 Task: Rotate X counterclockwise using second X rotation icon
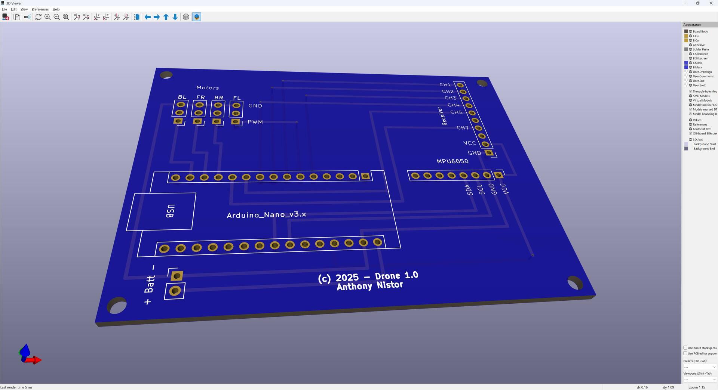coord(86,17)
